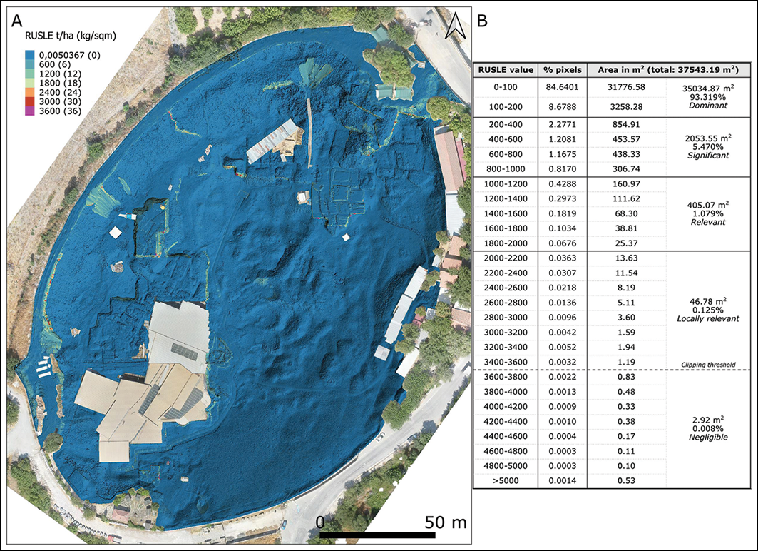
Task: Select the blue 0,0050367 legend swatch
Action: tap(30, 55)
